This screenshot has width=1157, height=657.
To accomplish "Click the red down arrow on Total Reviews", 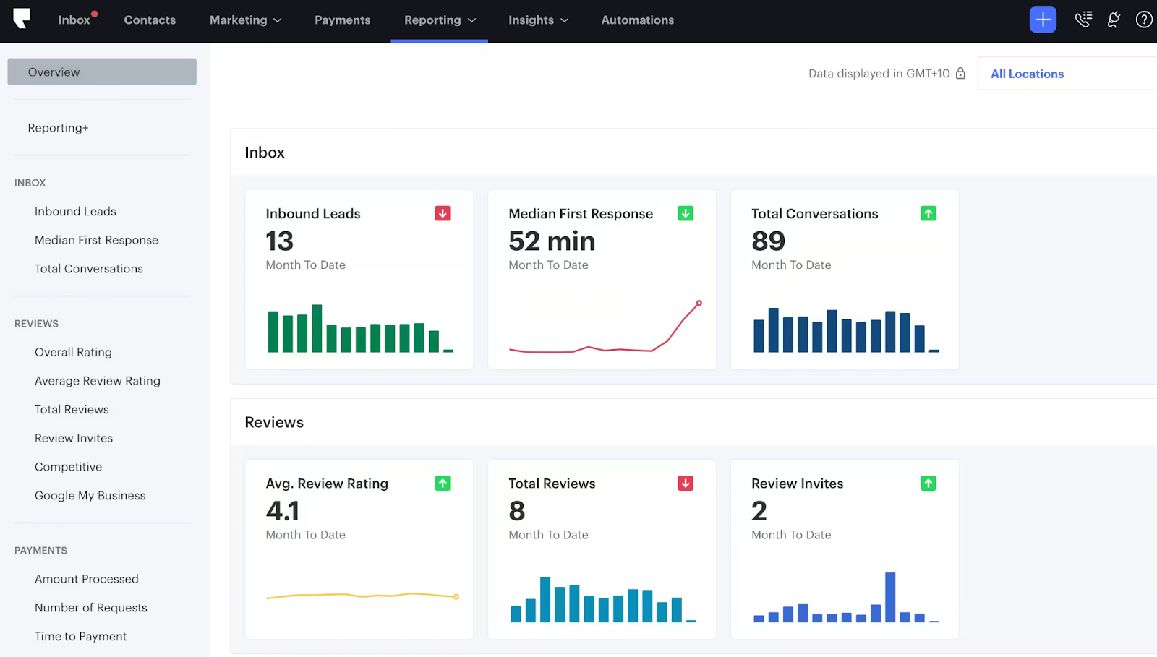I will click(686, 483).
